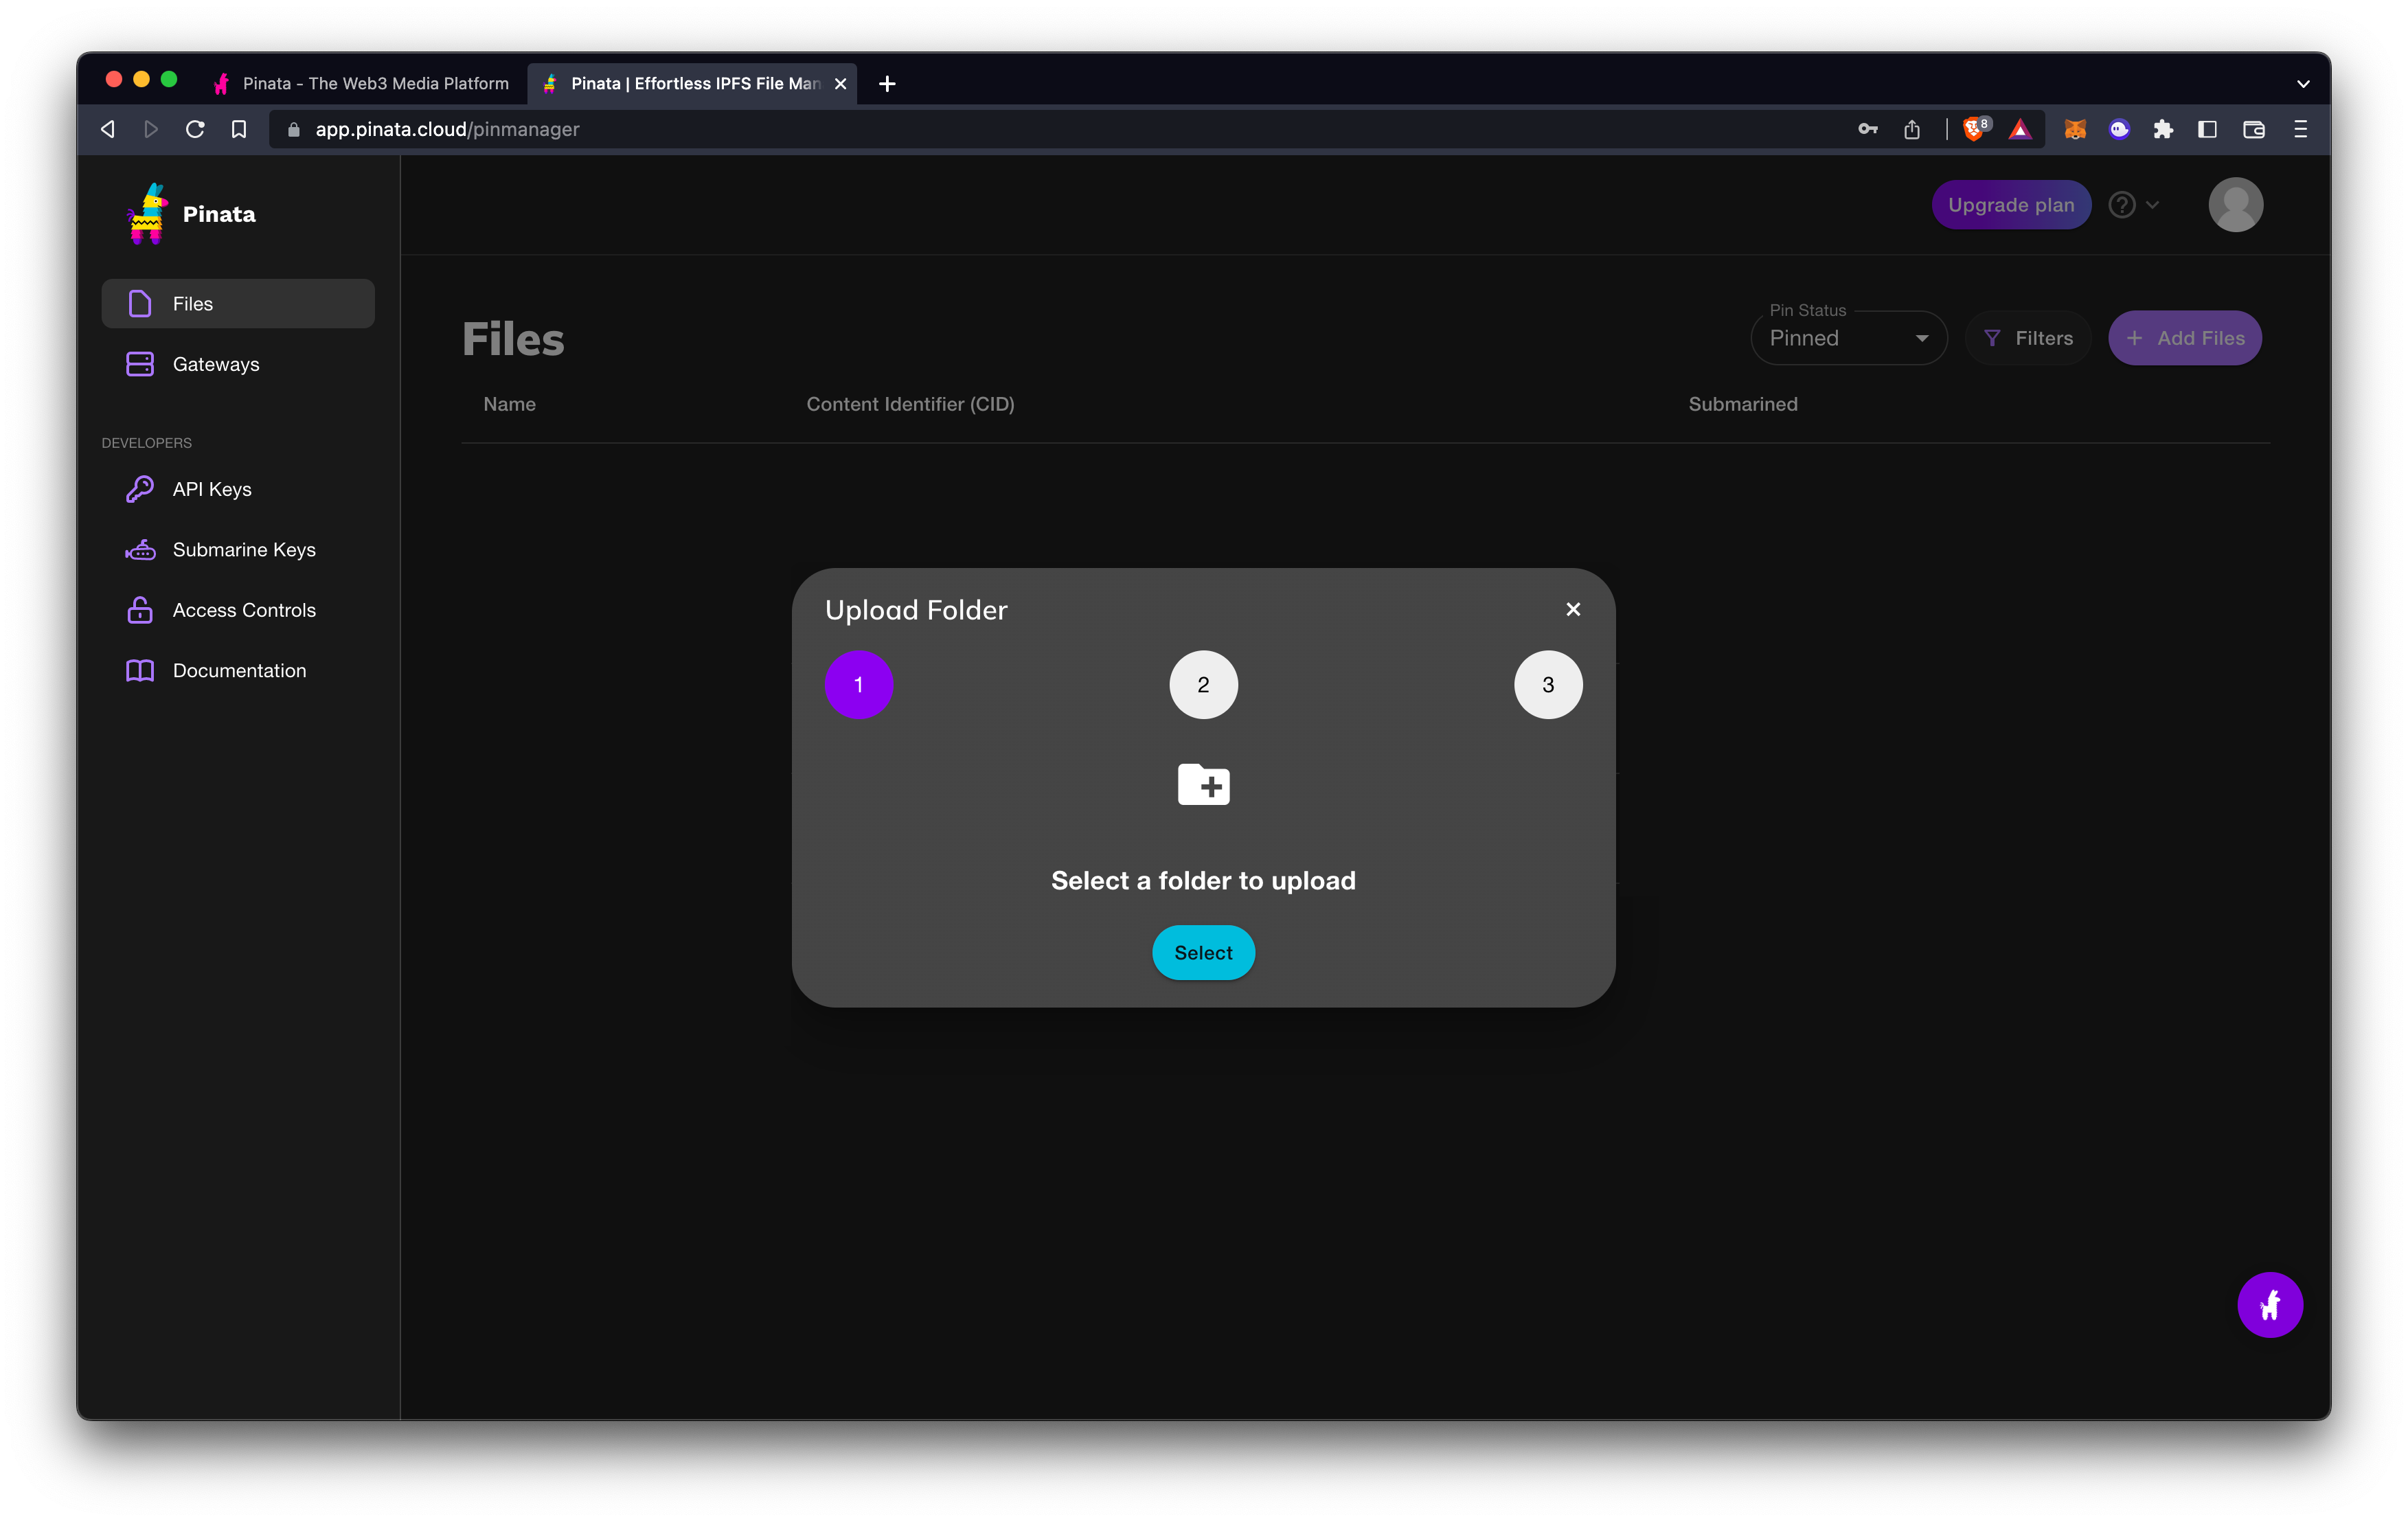Toggle the browser sidebar panel
The height and width of the screenshot is (1522, 2408).
pos(2207,129)
